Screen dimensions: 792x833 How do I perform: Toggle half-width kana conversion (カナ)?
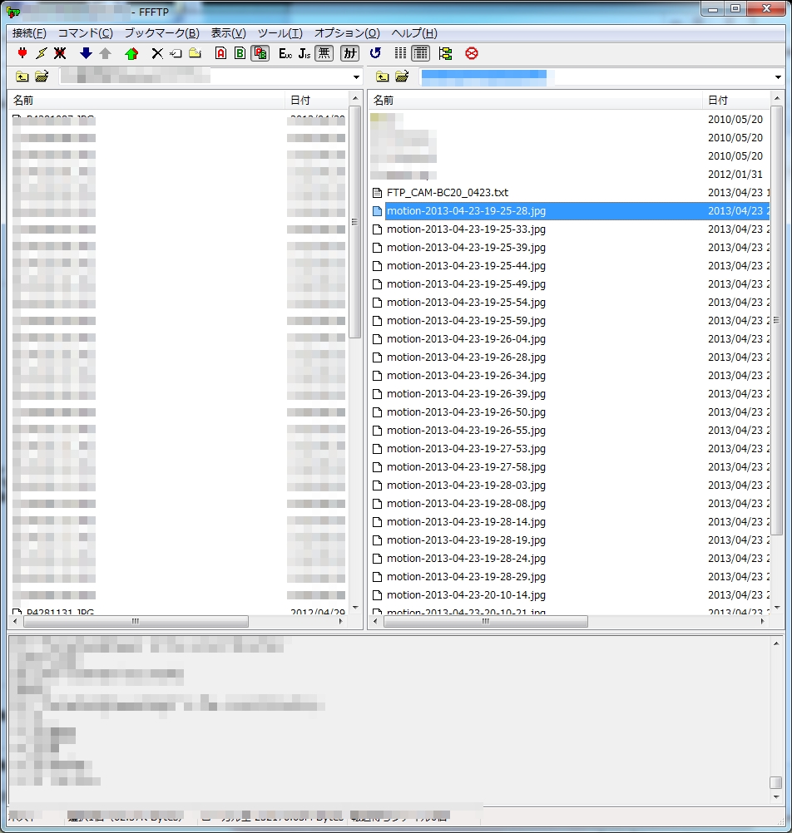[349, 53]
